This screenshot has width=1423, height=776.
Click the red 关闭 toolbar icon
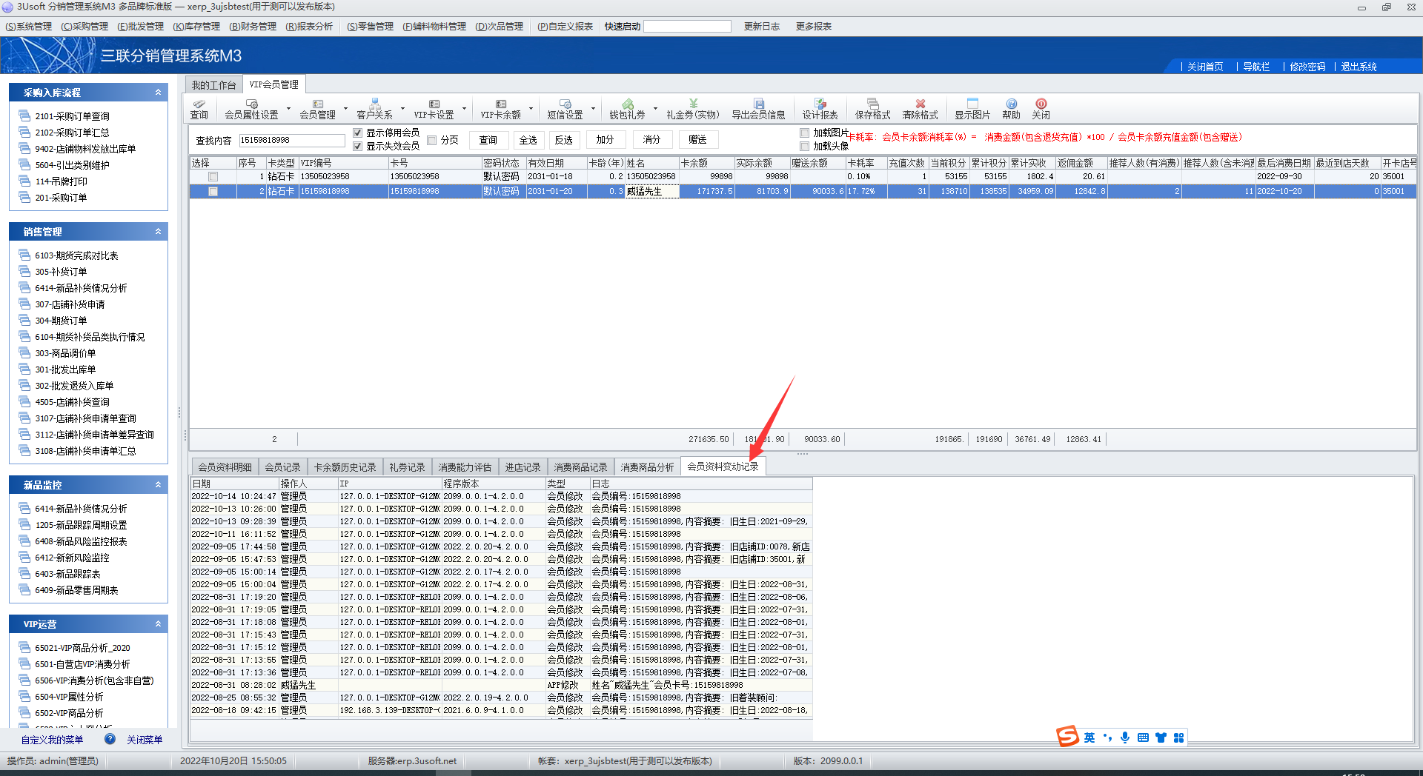1041,109
